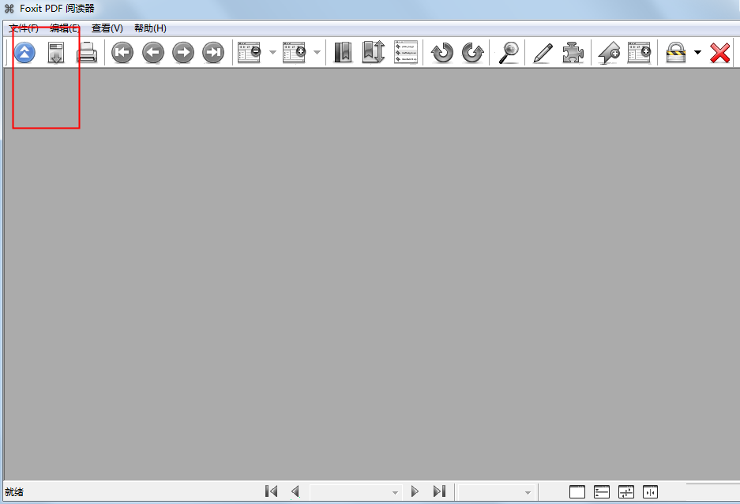Click the puzzle piece plugin icon

pyautogui.click(x=573, y=52)
